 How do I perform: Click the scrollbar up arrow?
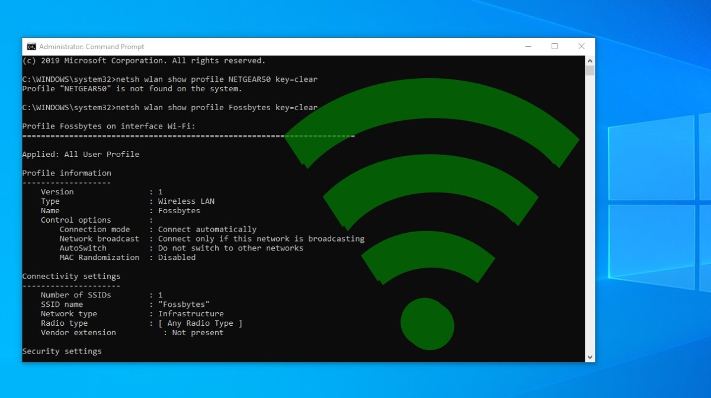(590, 59)
